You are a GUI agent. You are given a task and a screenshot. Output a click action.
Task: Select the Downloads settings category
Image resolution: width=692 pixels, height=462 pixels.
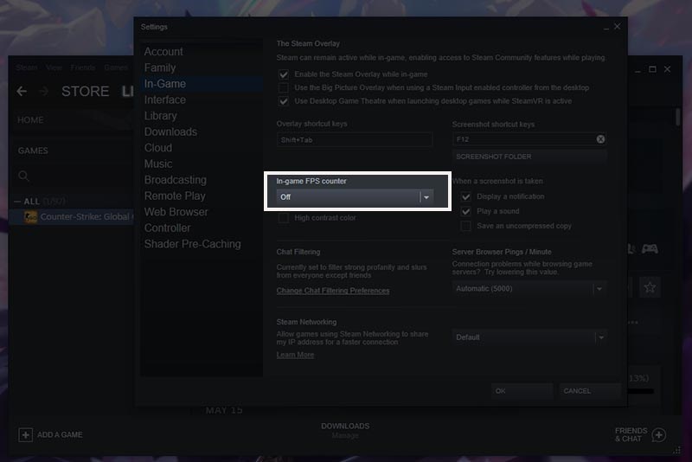(170, 132)
